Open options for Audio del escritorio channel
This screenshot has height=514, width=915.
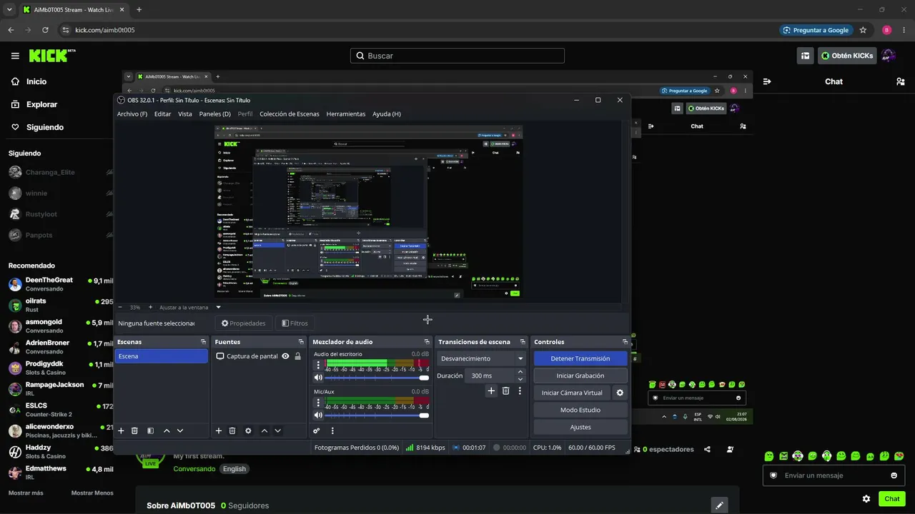coord(319,365)
